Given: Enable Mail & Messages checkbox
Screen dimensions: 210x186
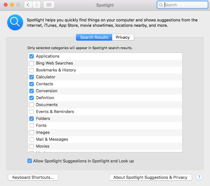Looking at the screenshot, I should click(x=32, y=139).
